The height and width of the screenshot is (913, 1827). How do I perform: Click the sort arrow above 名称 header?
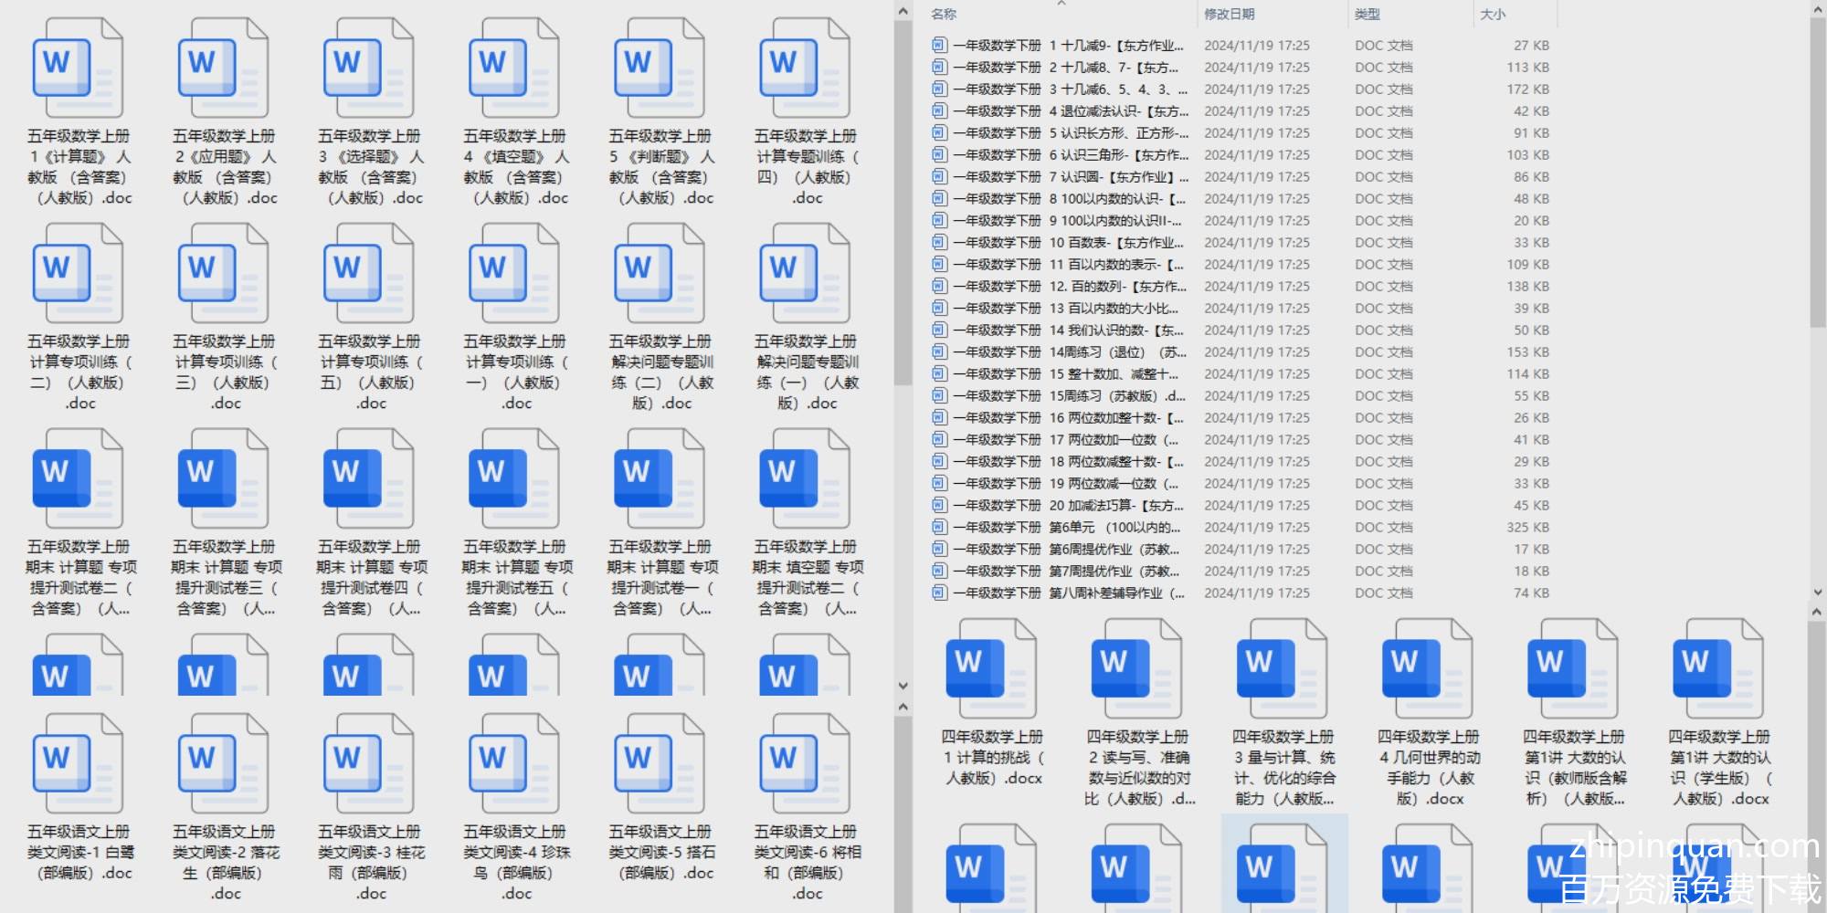[1061, 4]
